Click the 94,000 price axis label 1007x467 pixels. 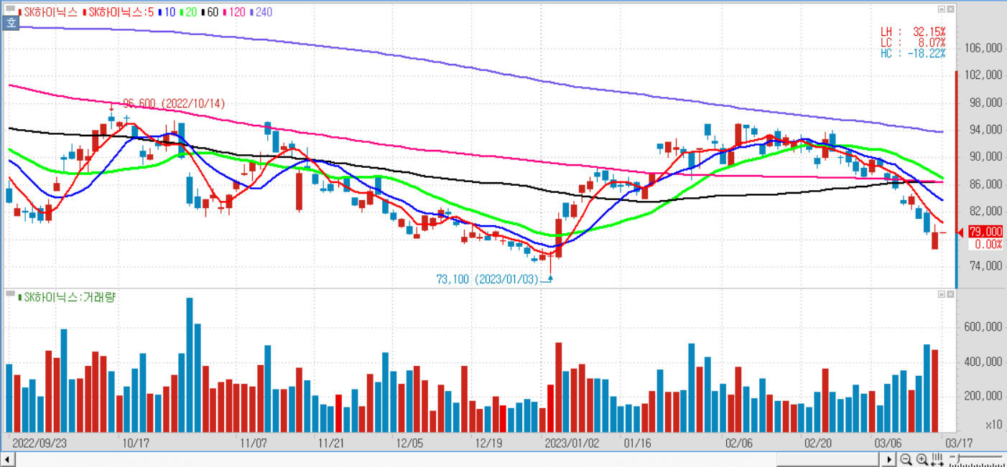(x=987, y=130)
